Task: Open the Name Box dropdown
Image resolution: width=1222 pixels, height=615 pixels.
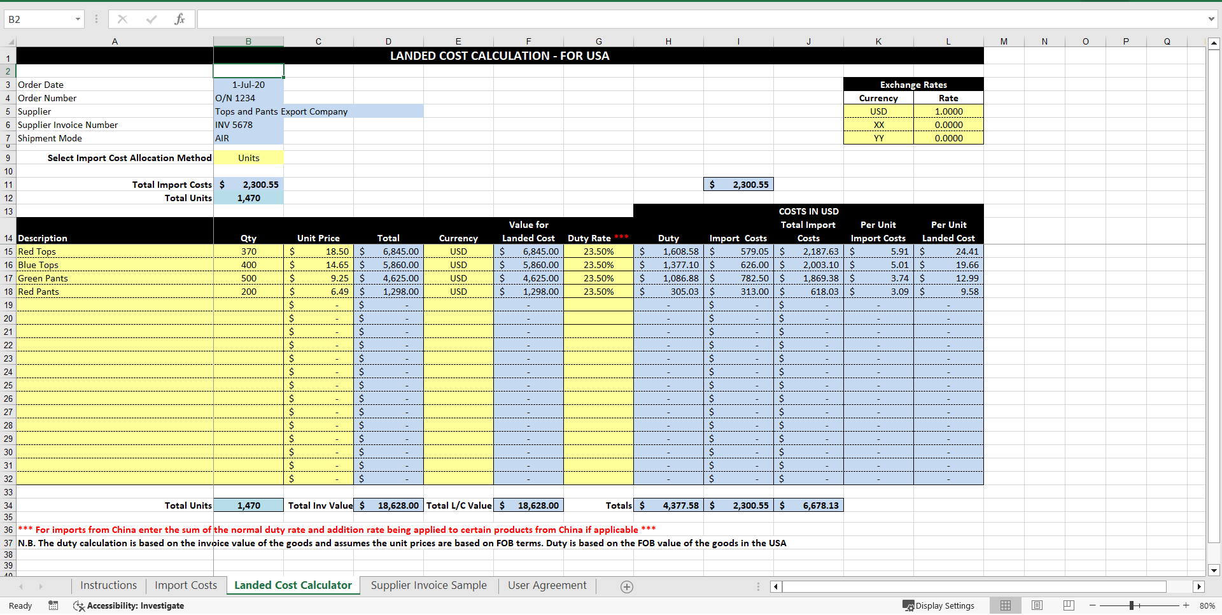Action: (x=79, y=19)
